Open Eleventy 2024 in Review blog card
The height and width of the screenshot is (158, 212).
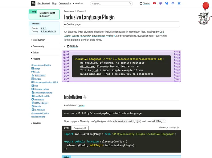coord(44,15)
